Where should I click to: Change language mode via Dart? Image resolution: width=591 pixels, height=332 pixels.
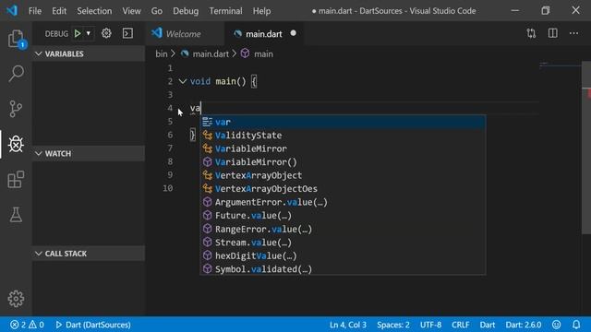click(x=488, y=325)
